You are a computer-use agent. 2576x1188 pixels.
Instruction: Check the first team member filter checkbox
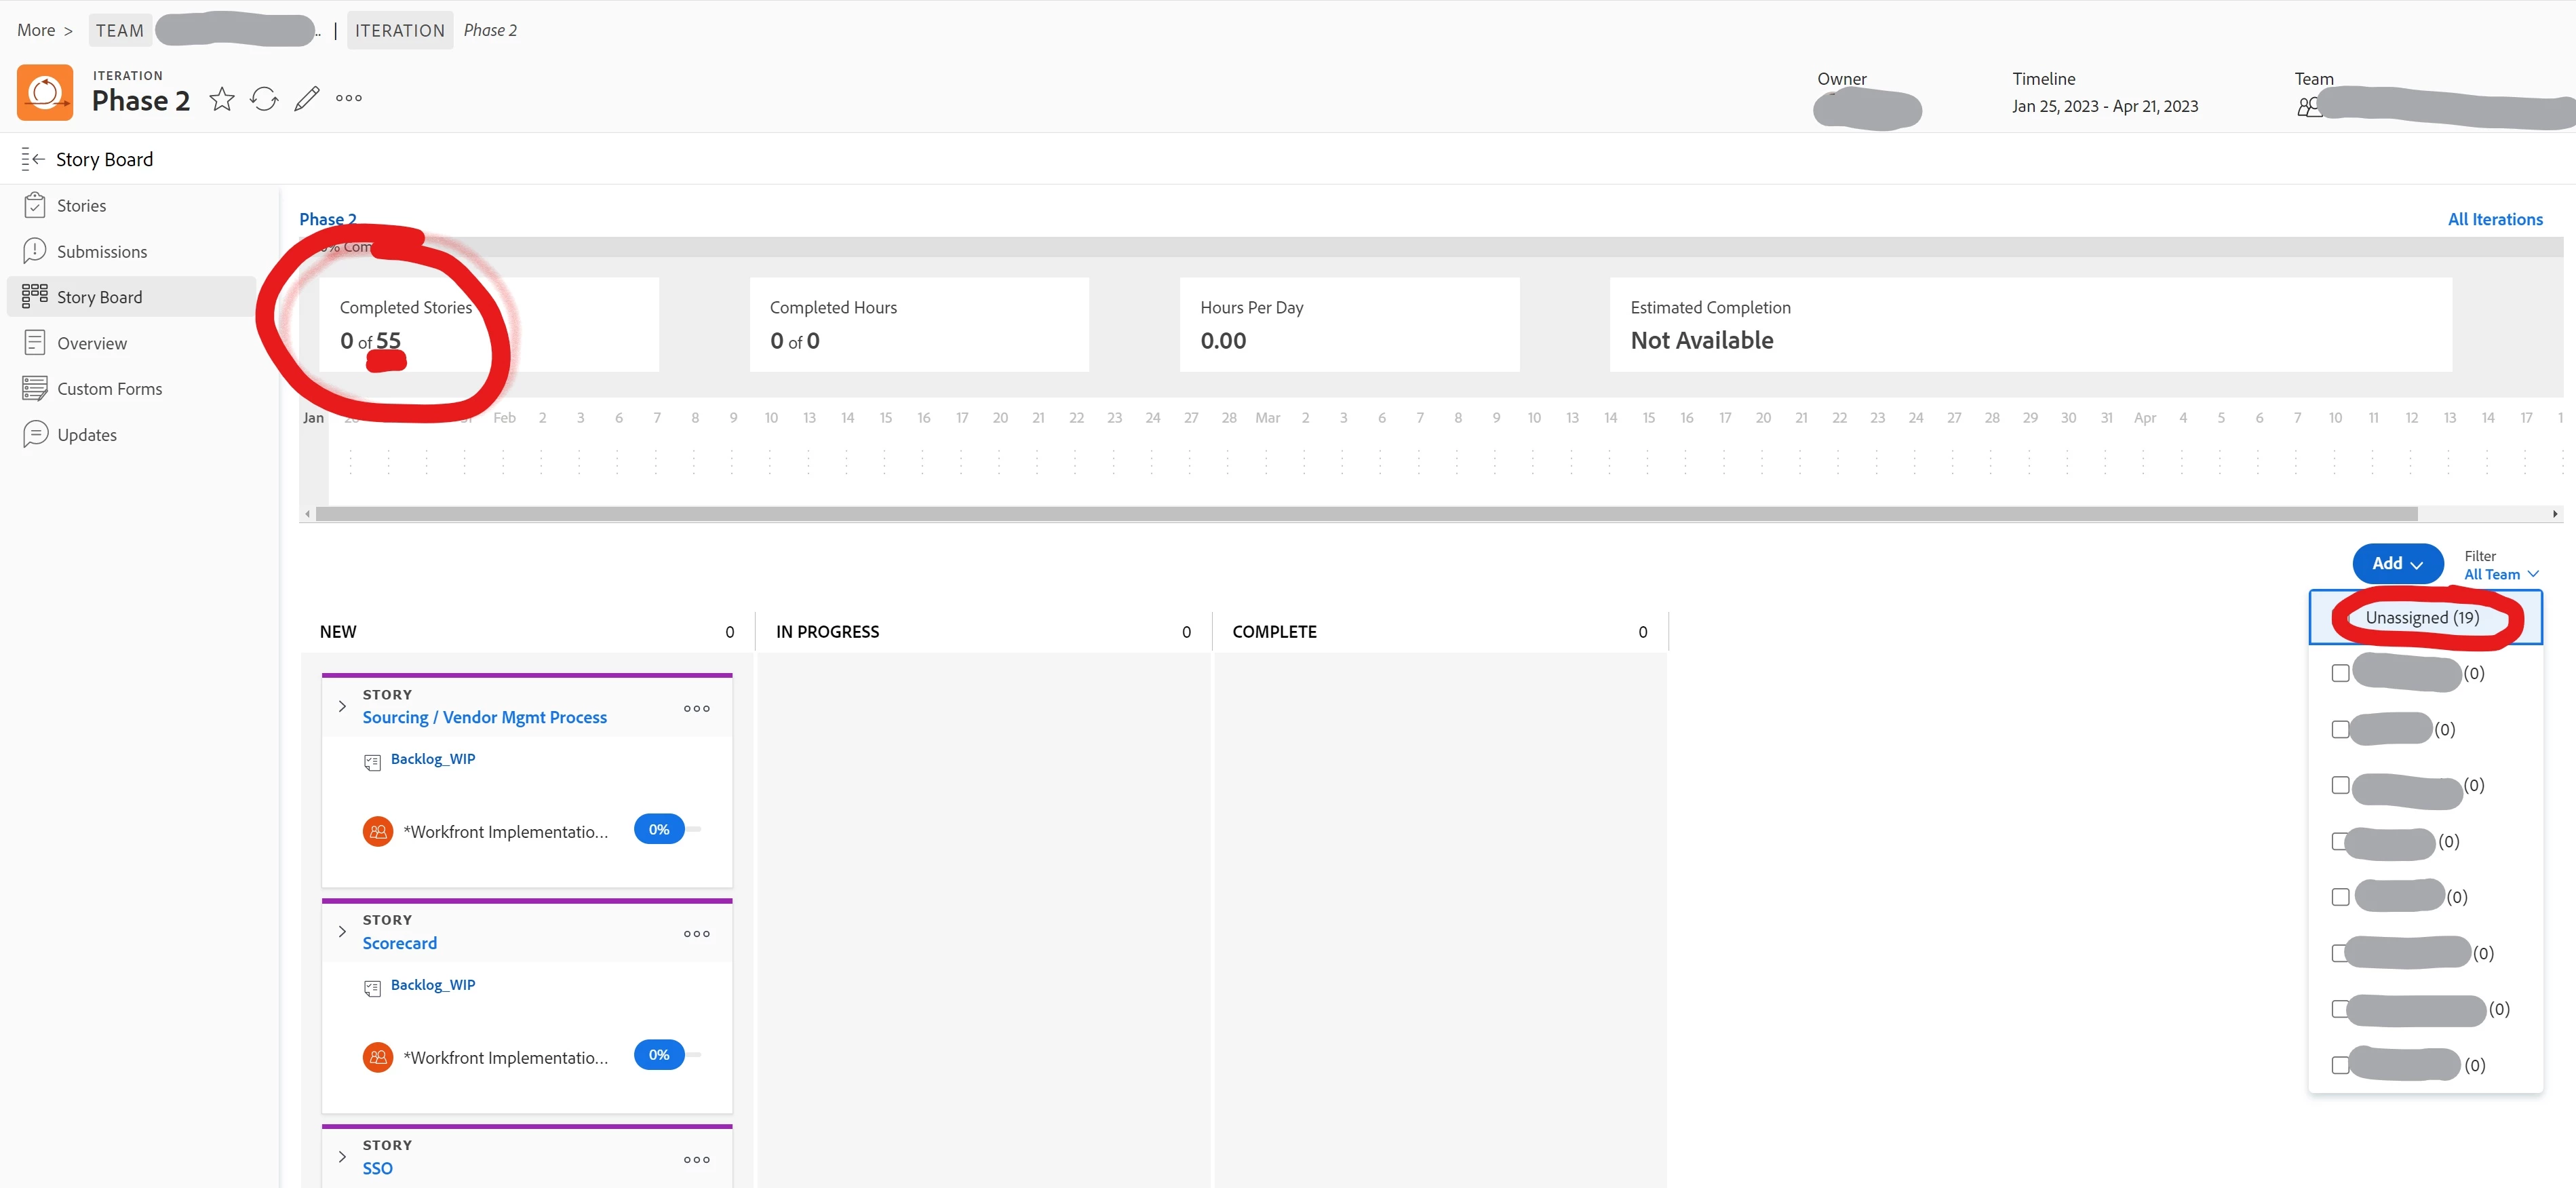pos(2340,673)
